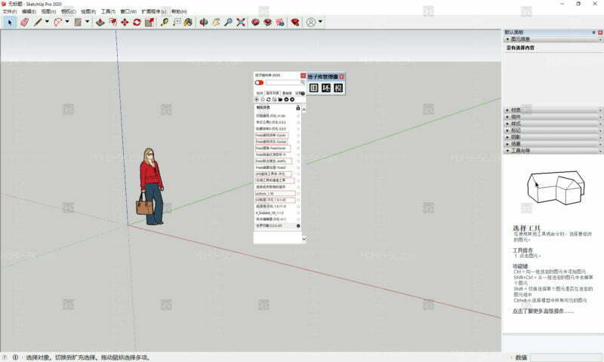Choose the Paint Bucket tool
The width and height of the screenshot is (604, 362).
pos(190,22)
